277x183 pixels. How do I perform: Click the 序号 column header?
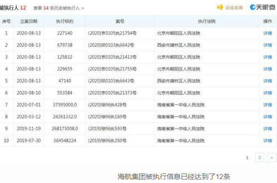[x=6, y=21]
